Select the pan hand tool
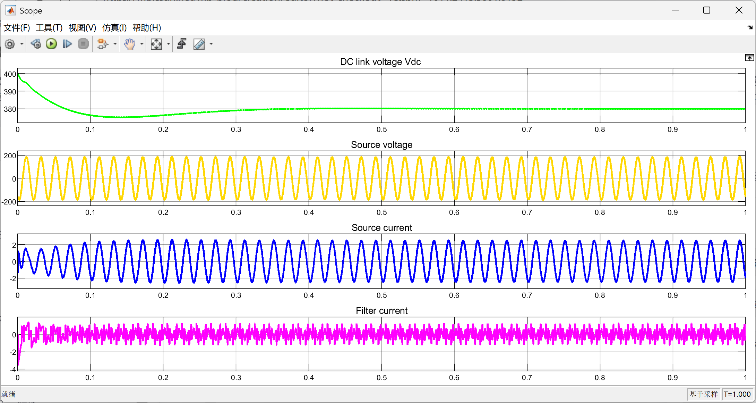 (130, 44)
